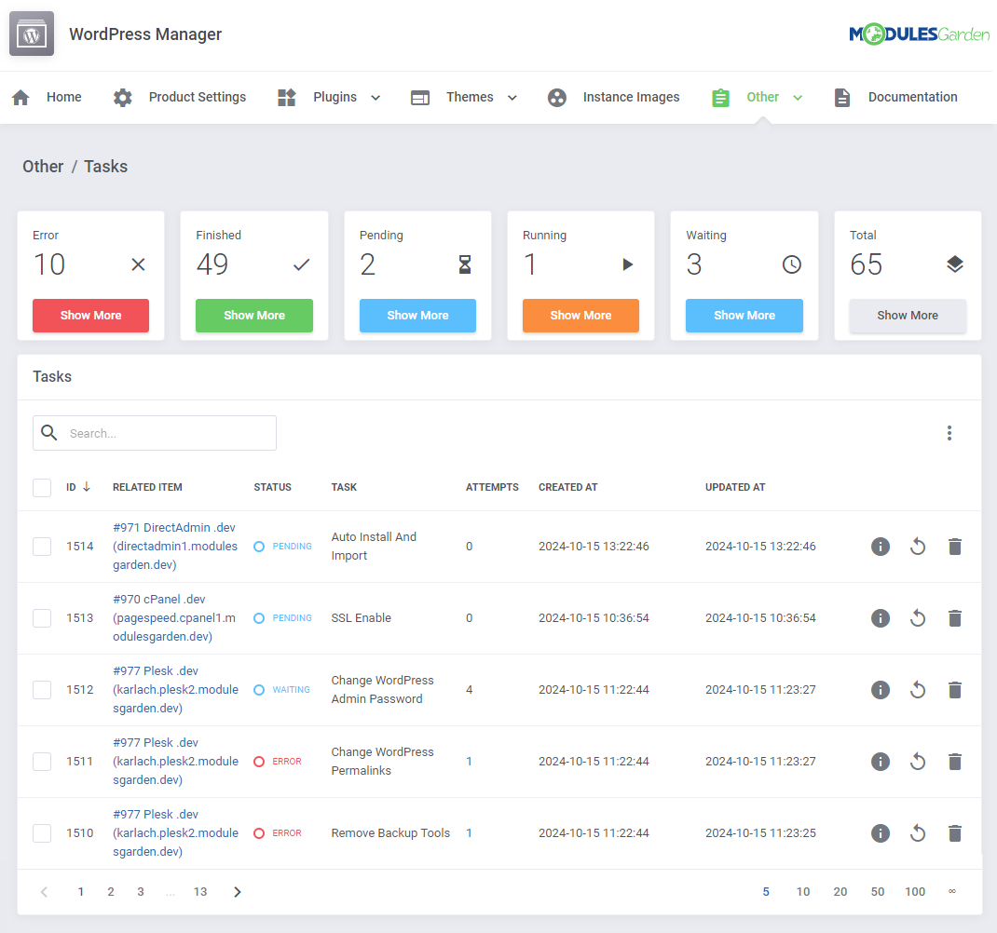Delete task 1510
This screenshot has width=997, height=933.
pyautogui.click(x=955, y=834)
